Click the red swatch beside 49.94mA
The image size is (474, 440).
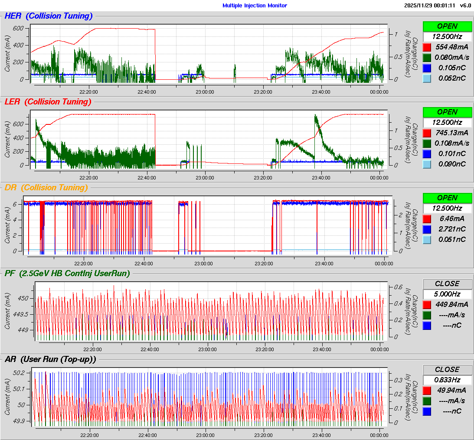427,390
